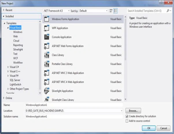Enable Add to source control checkbox
The height and width of the screenshot is (134, 174).
pos(127,121)
